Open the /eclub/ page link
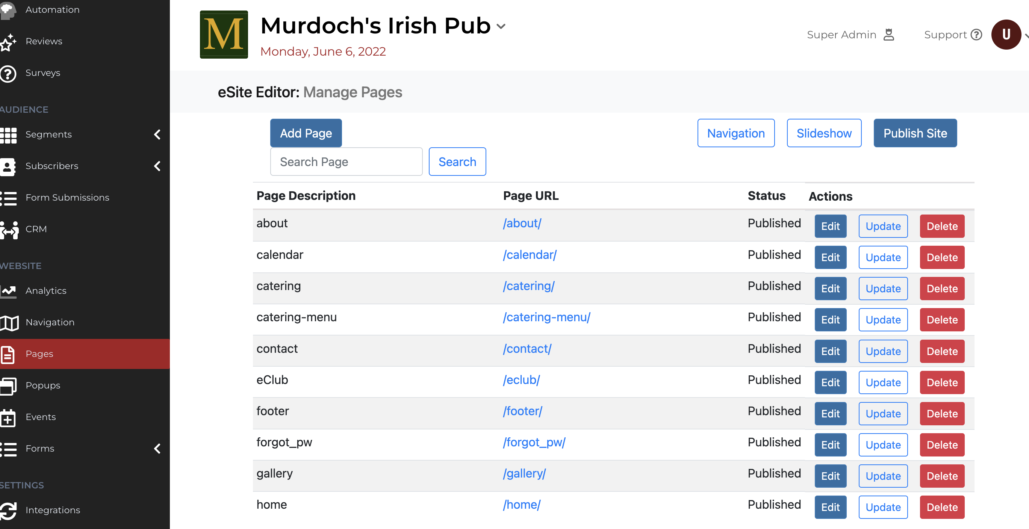The width and height of the screenshot is (1029, 529). [521, 380]
